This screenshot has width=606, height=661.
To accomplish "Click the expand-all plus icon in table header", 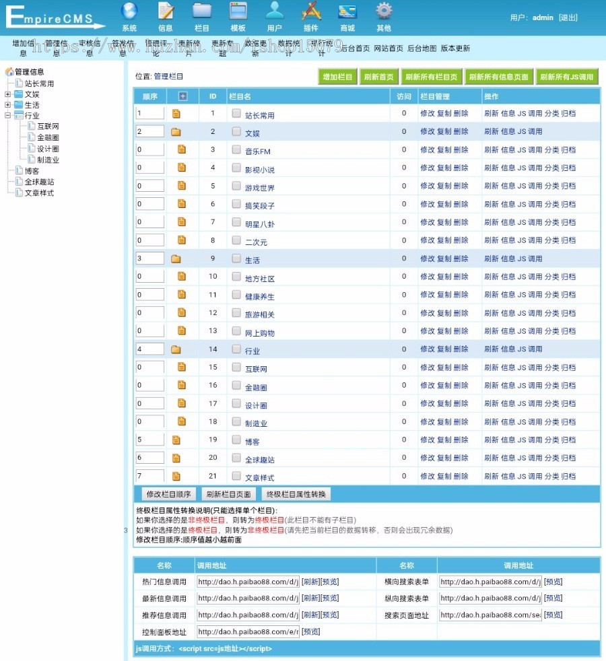I will tap(182, 96).
